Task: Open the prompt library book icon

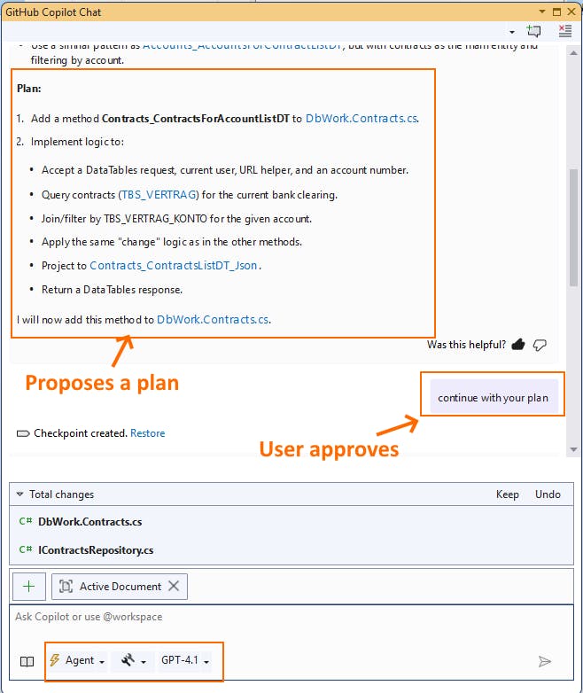Action: (x=27, y=661)
